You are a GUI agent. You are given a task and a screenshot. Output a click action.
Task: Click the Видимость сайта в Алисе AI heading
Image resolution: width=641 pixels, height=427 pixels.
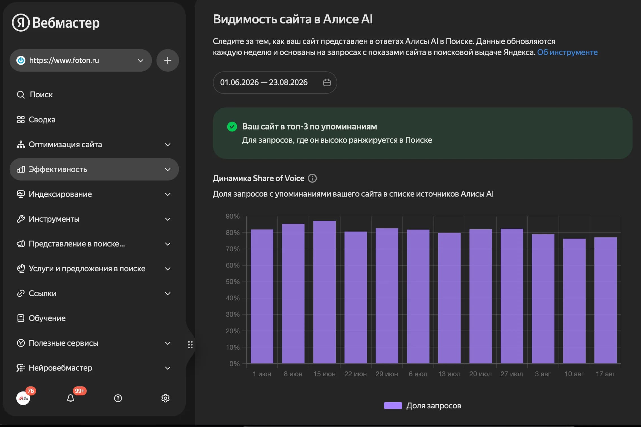(x=293, y=19)
